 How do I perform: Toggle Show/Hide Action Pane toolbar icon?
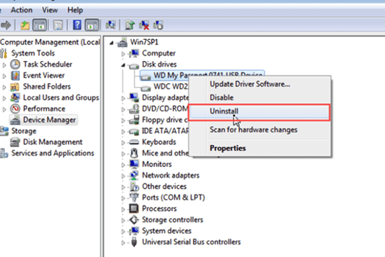tap(92, 25)
